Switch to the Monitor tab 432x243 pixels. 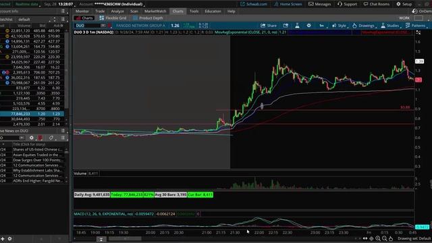click(x=82, y=11)
